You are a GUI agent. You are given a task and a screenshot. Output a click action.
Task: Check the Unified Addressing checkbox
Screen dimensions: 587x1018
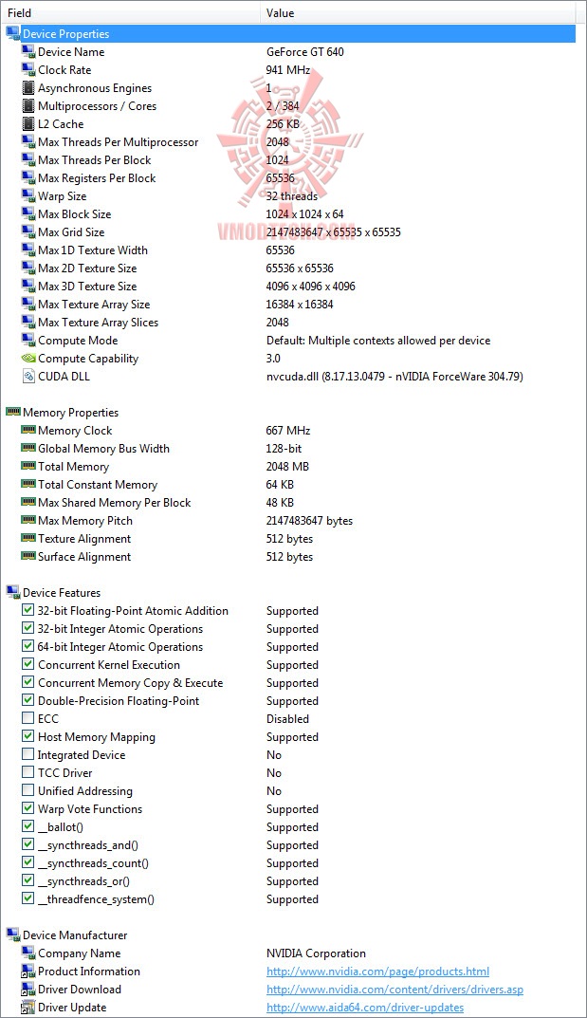point(28,790)
